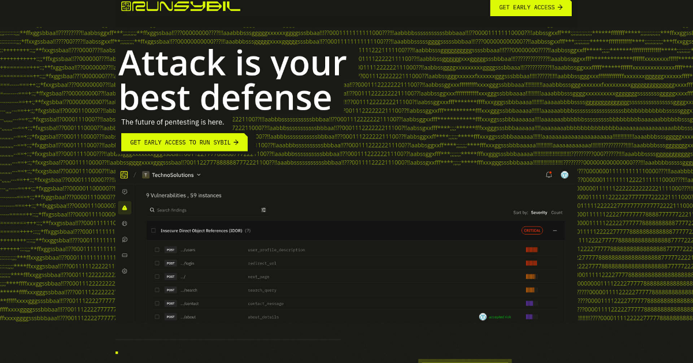Open the user avatar in dashboard header
This screenshot has height=363, width=693.
tap(564, 175)
